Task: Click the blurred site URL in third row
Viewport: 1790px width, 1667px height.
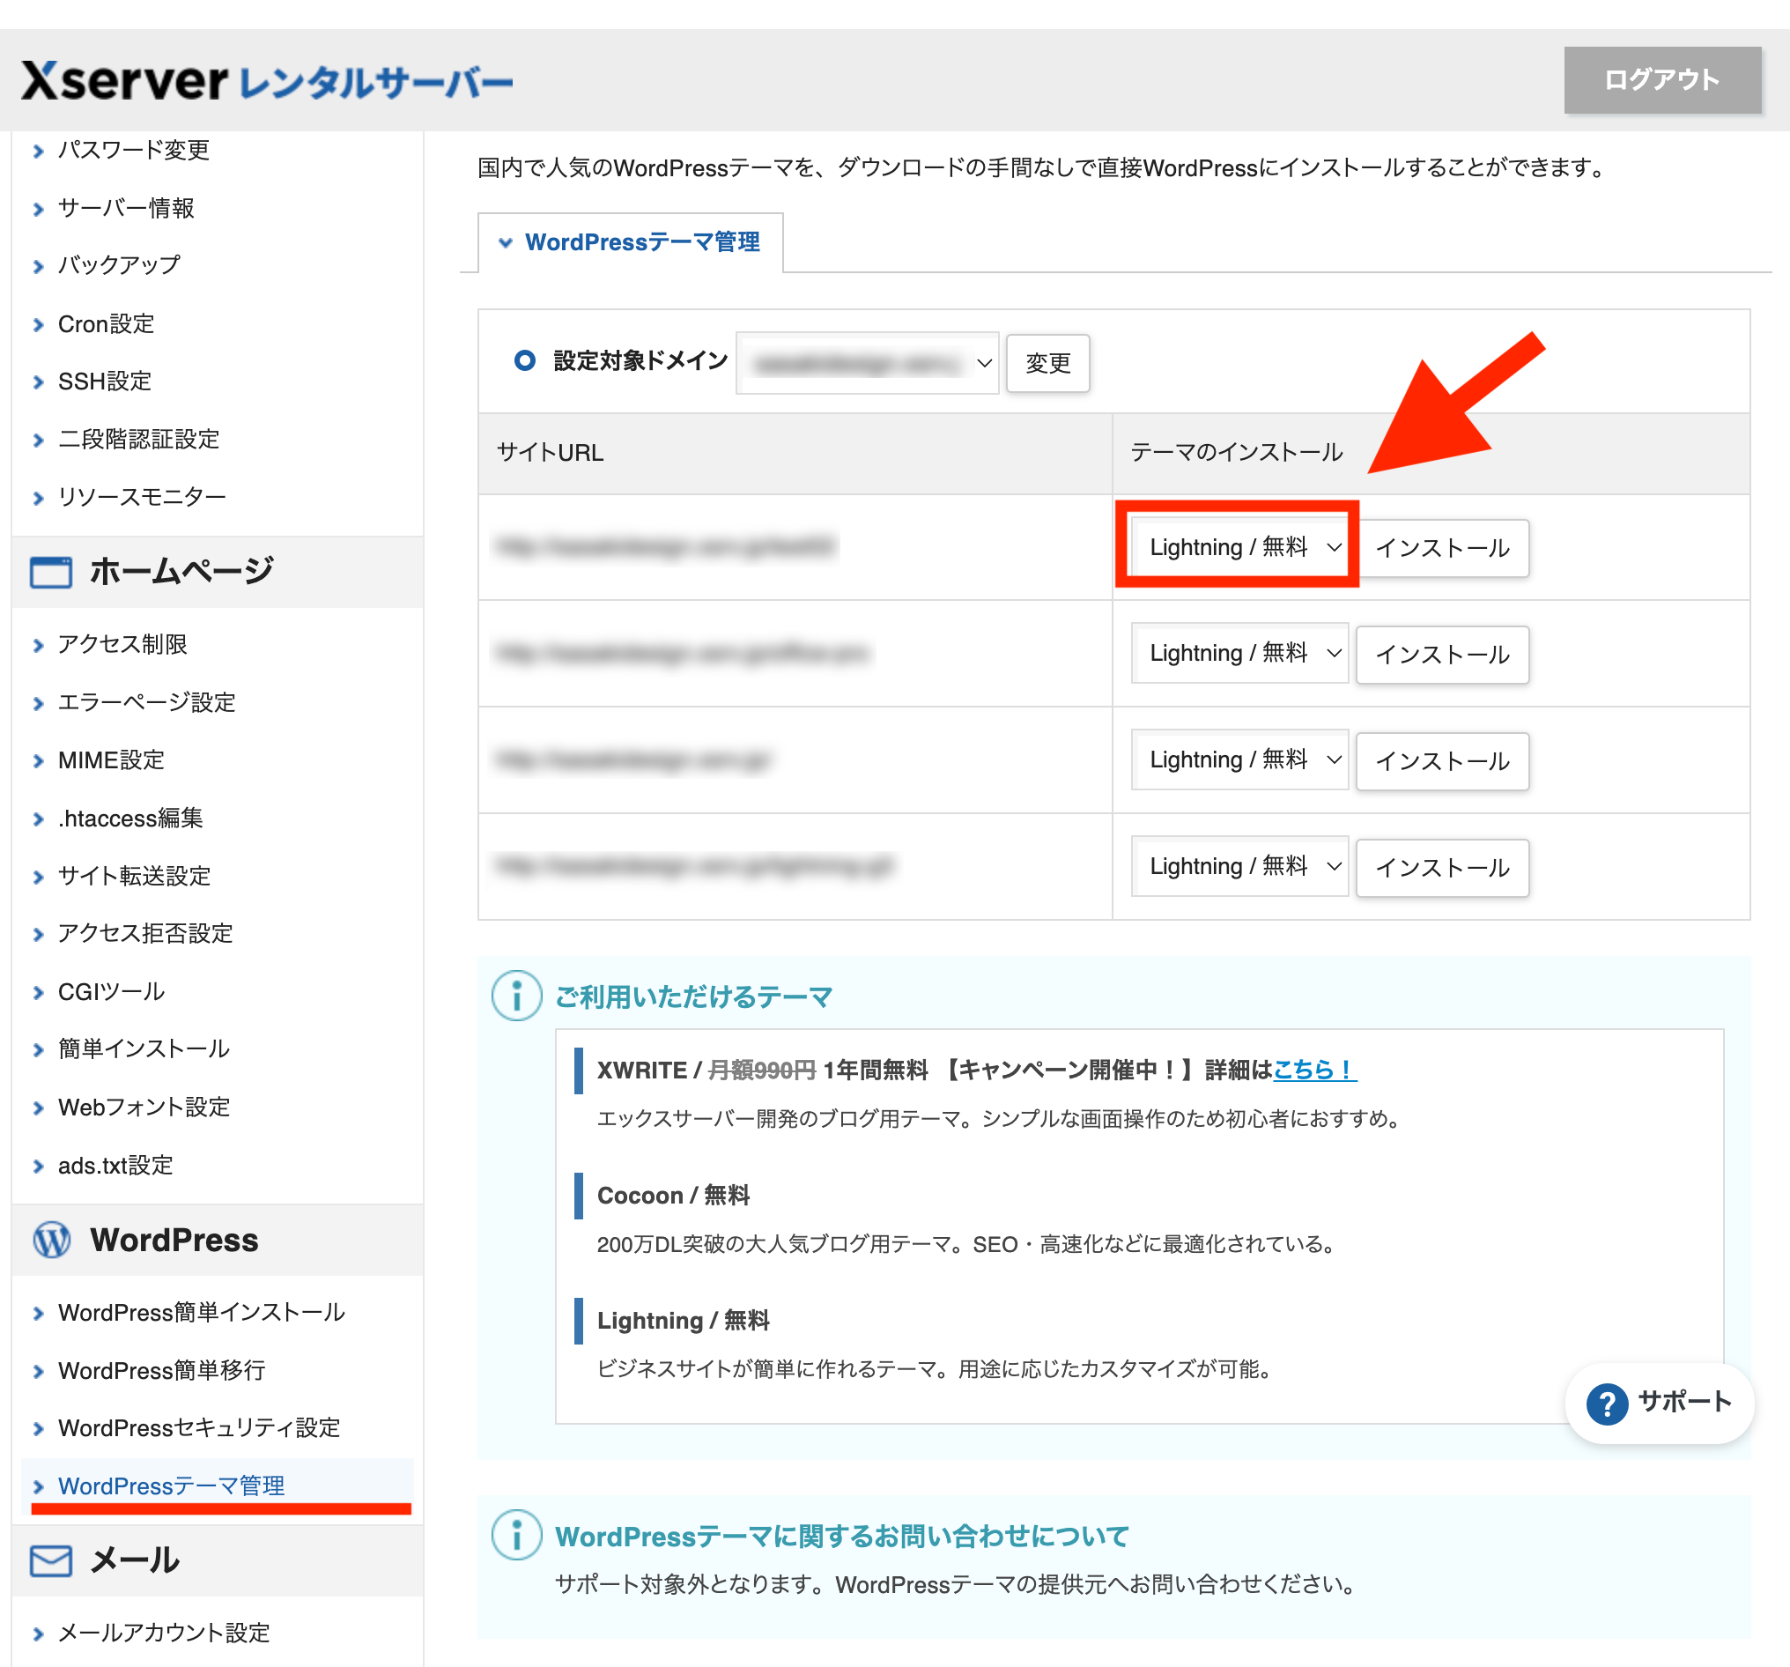Action: 633,759
